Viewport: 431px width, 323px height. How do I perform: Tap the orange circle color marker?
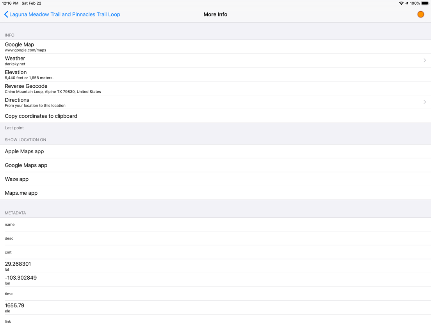[420, 14]
